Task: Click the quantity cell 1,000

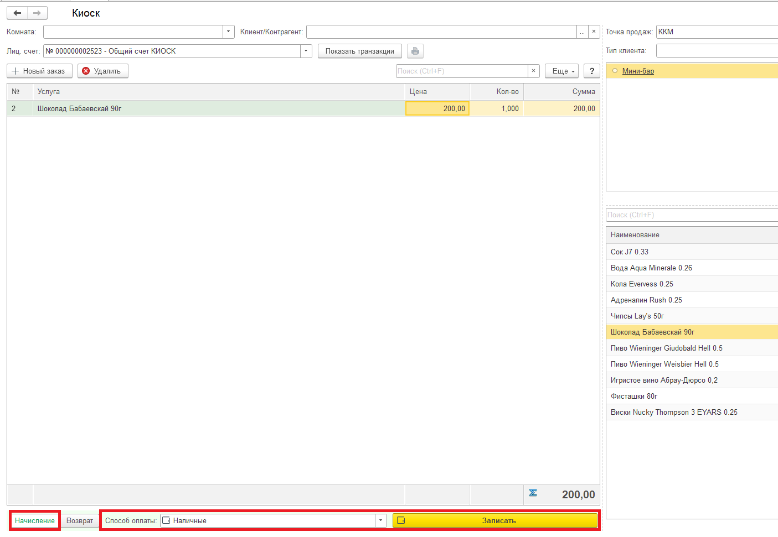Action: [x=497, y=108]
